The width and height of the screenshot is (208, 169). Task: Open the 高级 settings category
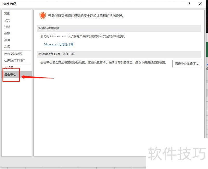7,47
